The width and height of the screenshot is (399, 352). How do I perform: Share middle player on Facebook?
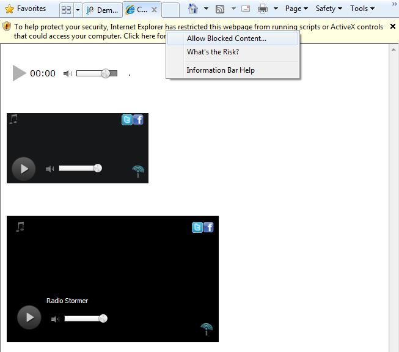138,120
